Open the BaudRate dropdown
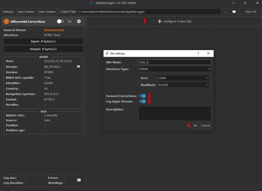Image resolution: width=262 pixels, height=191 pixels. (x=183, y=85)
